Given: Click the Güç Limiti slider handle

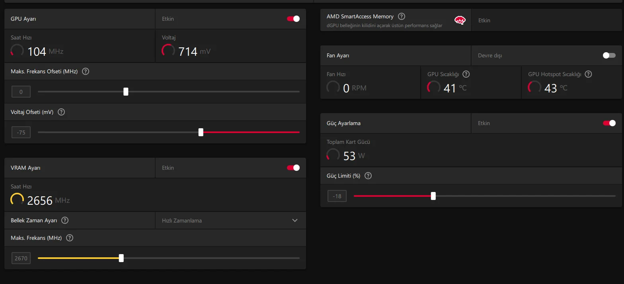Looking at the screenshot, I should (433, 196).
